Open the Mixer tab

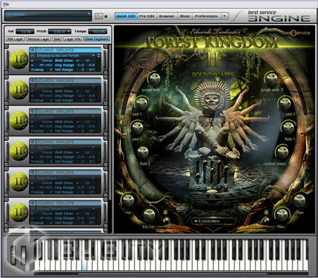click(185, 16)
